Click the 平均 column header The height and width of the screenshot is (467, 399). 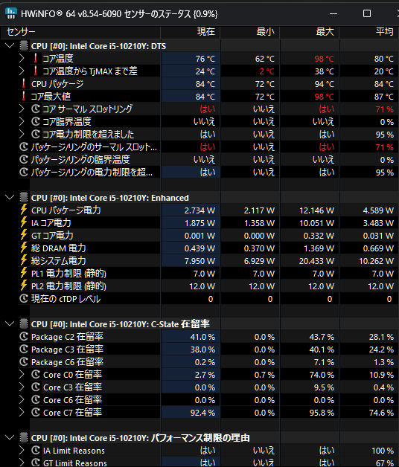point(369,31)
